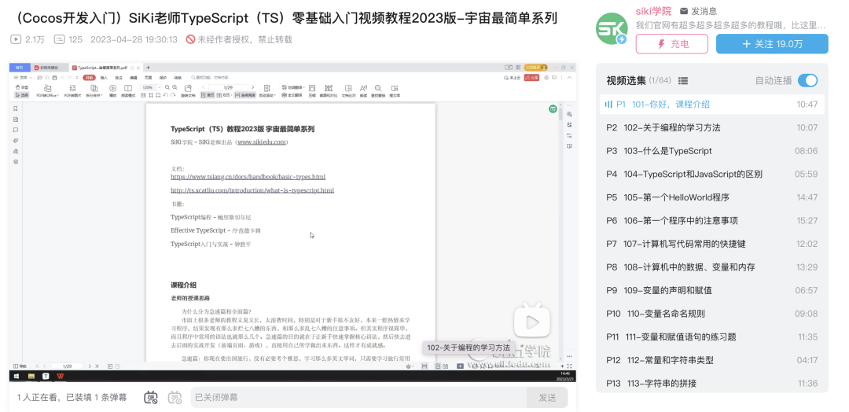In the video, click the 旋转文档 icon

click(188, 90)
